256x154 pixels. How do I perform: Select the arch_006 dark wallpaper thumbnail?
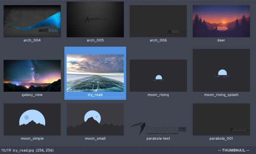[158, 21]
